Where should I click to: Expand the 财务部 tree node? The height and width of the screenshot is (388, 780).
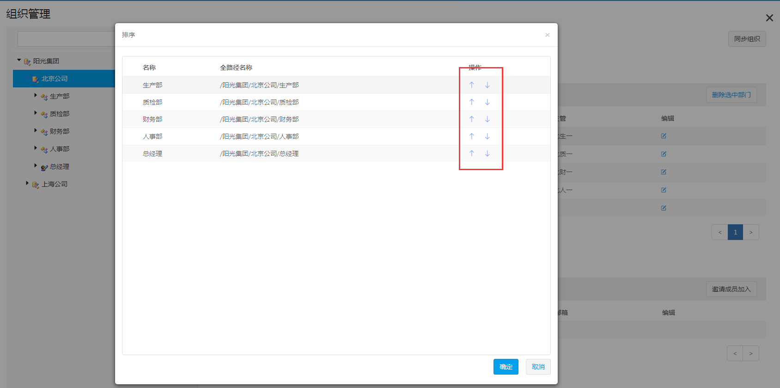coord(36,130)
